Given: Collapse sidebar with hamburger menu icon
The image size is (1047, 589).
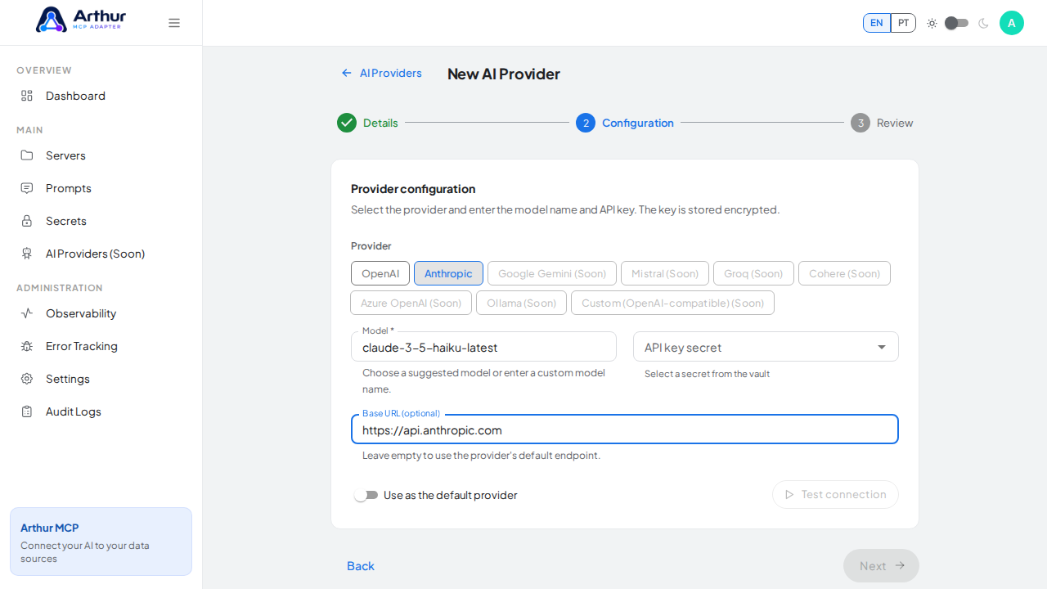Looking at the screenshot, I should pos(174,23).
